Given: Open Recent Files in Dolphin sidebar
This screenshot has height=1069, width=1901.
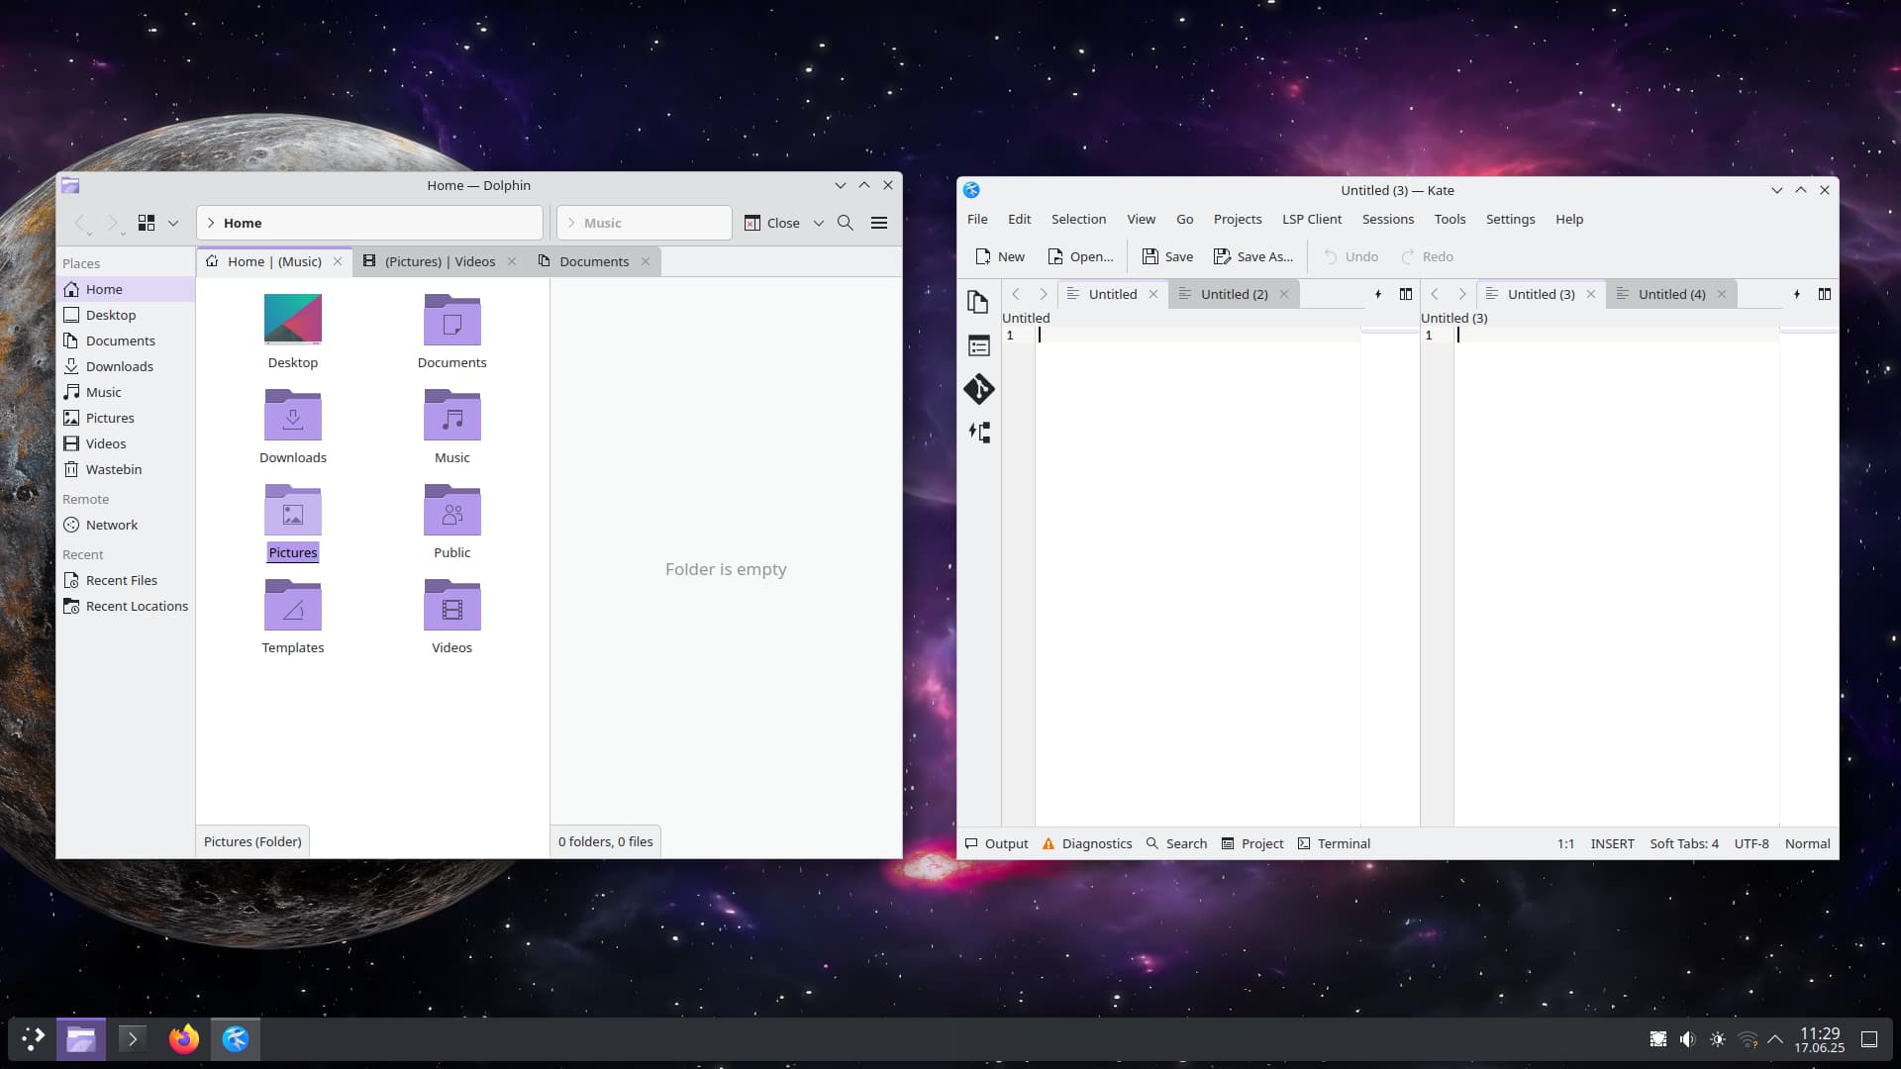Looking at the screenshot, I should pos(126,580).
